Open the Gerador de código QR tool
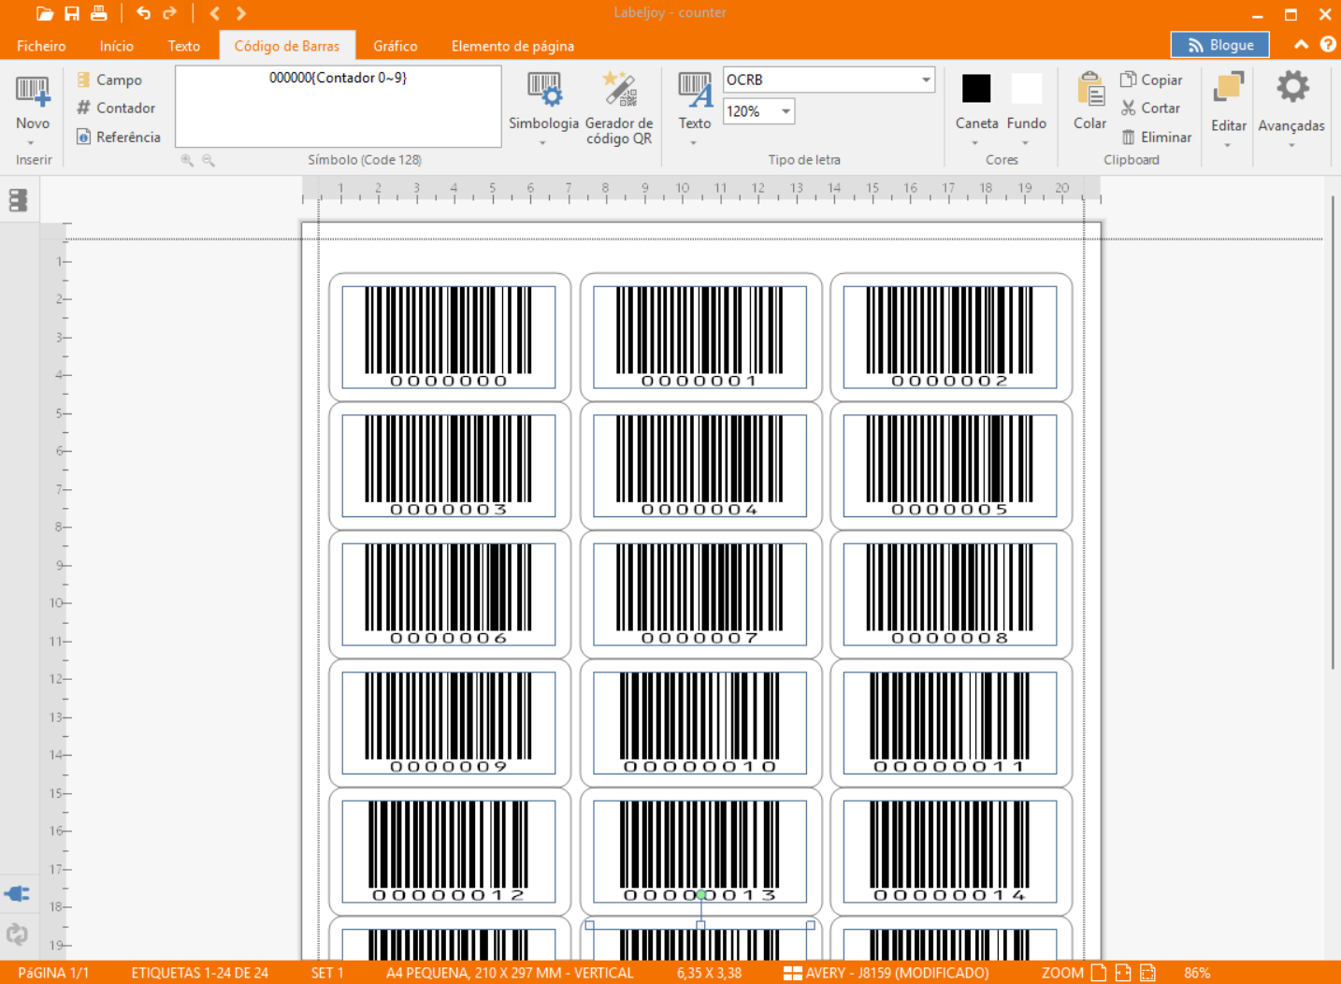This screenshot has height=984, width=1341. [619, 91]
